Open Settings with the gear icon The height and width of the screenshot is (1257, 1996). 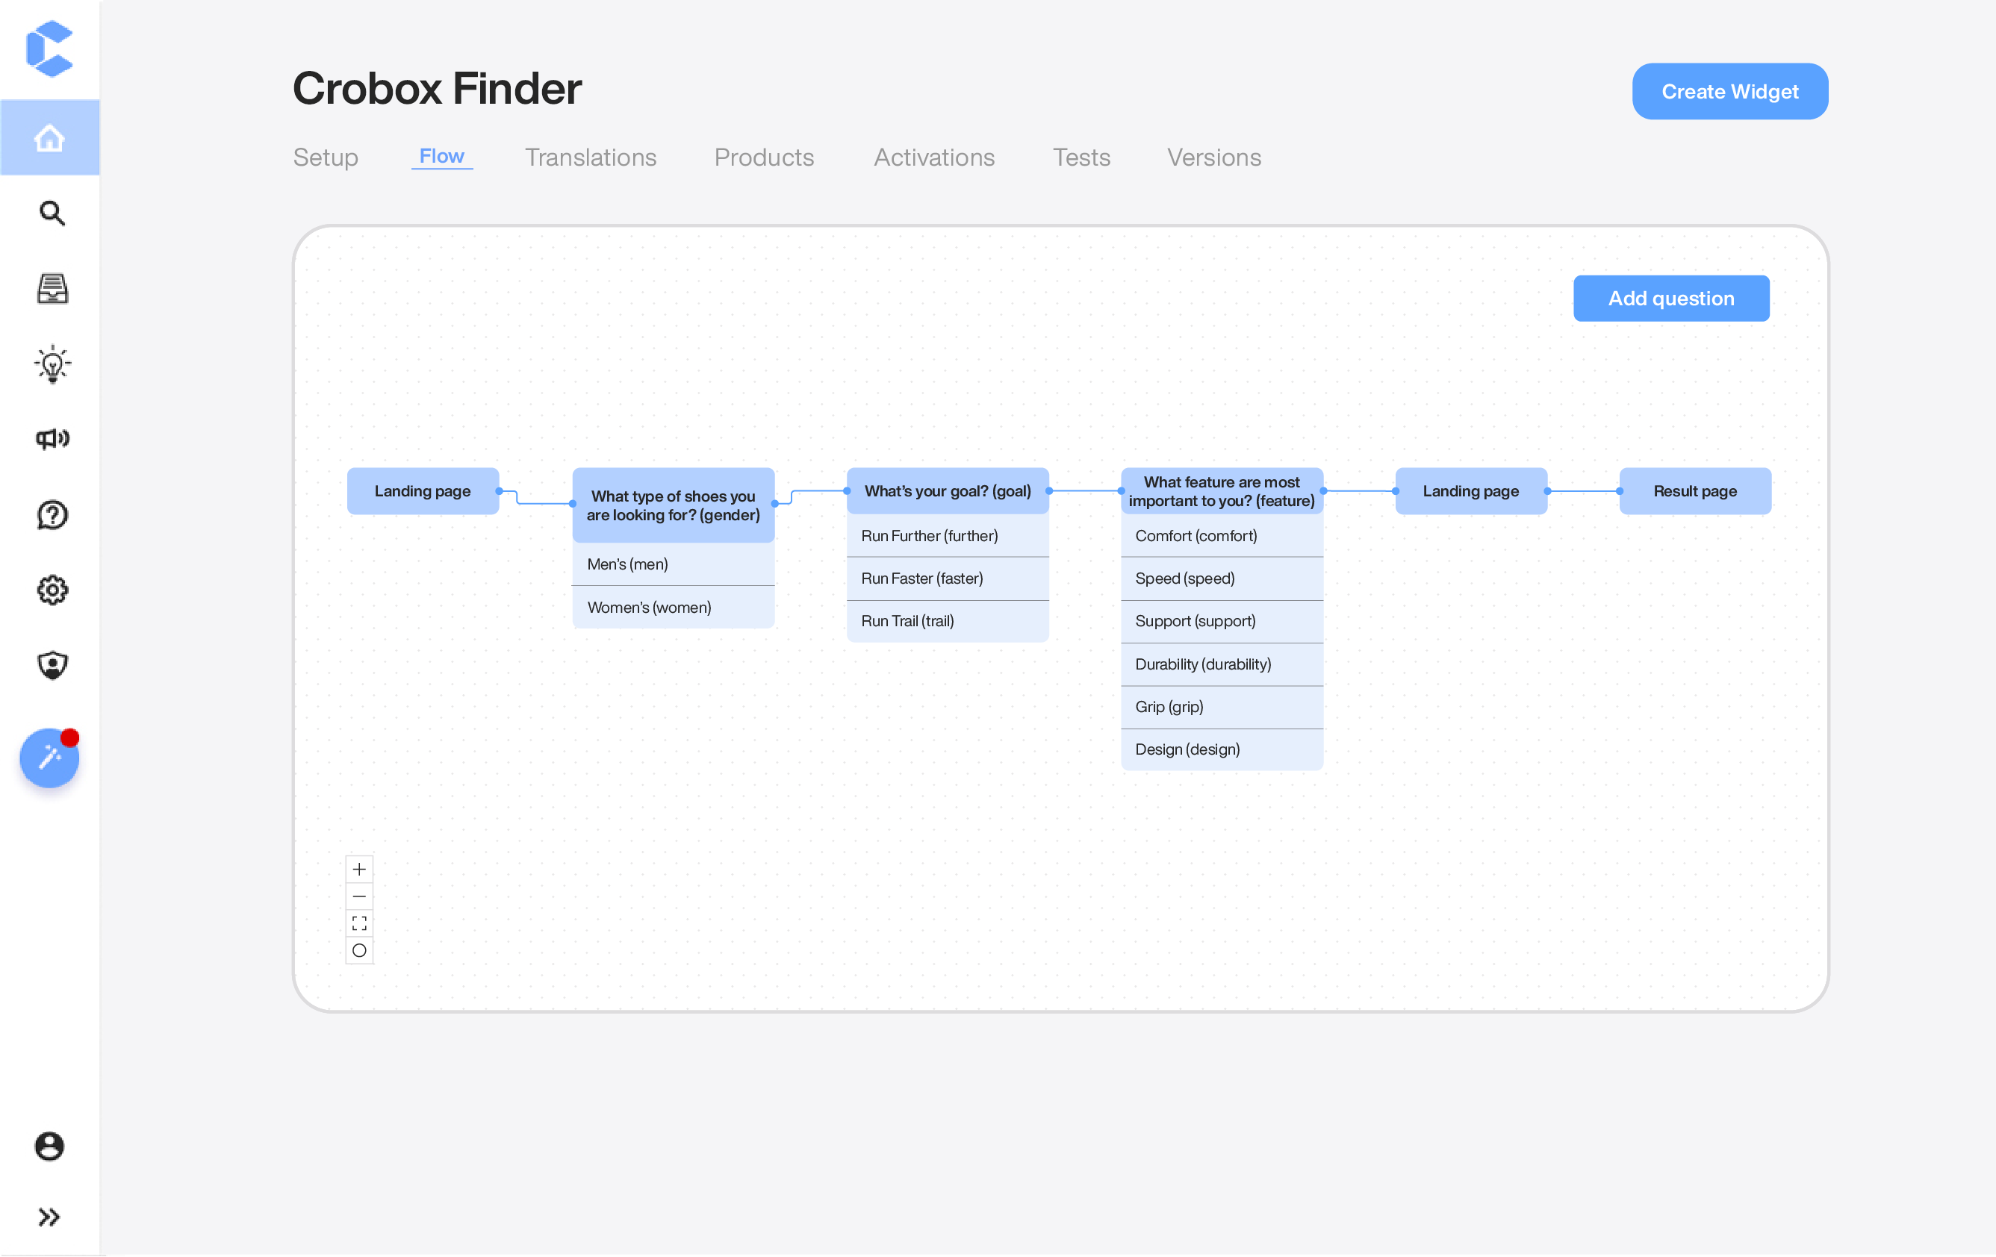click(x=52, y=590)
